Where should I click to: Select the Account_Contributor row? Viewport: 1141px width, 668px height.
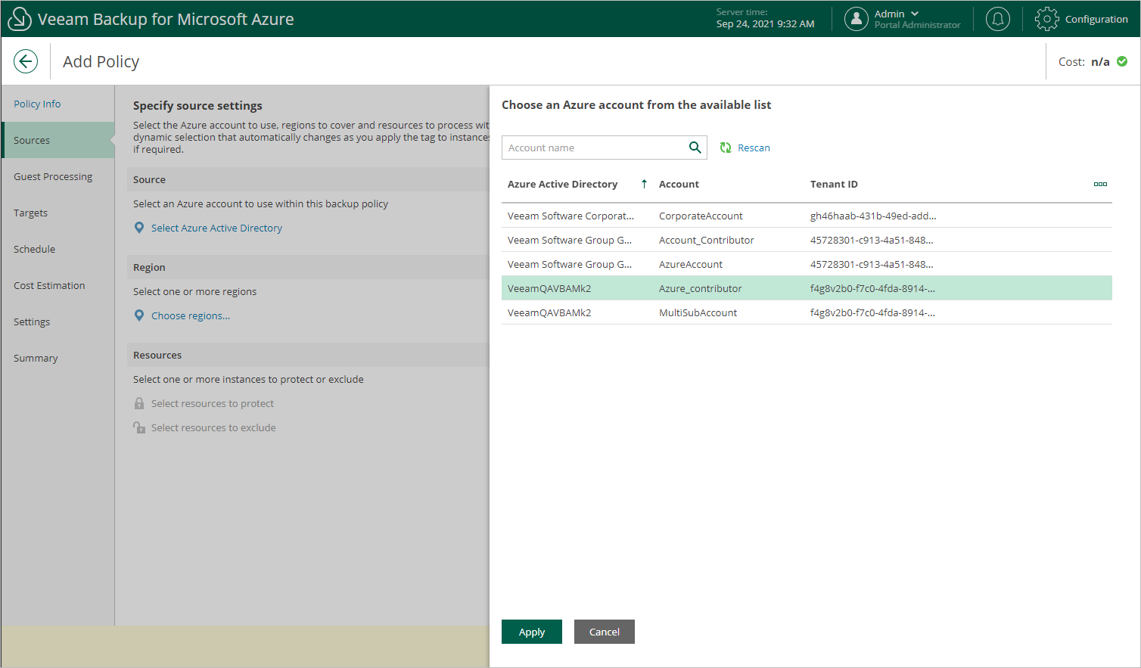click(x=807, y=240)
